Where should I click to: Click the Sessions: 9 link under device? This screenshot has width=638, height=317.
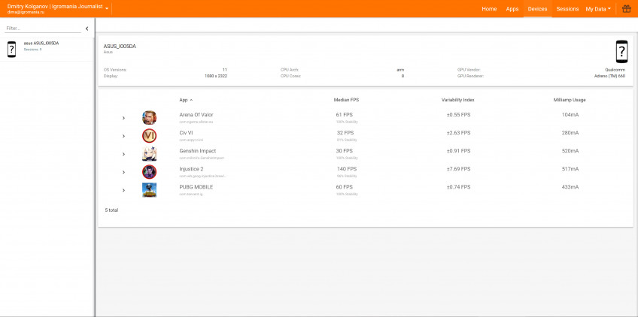point(32,49)
